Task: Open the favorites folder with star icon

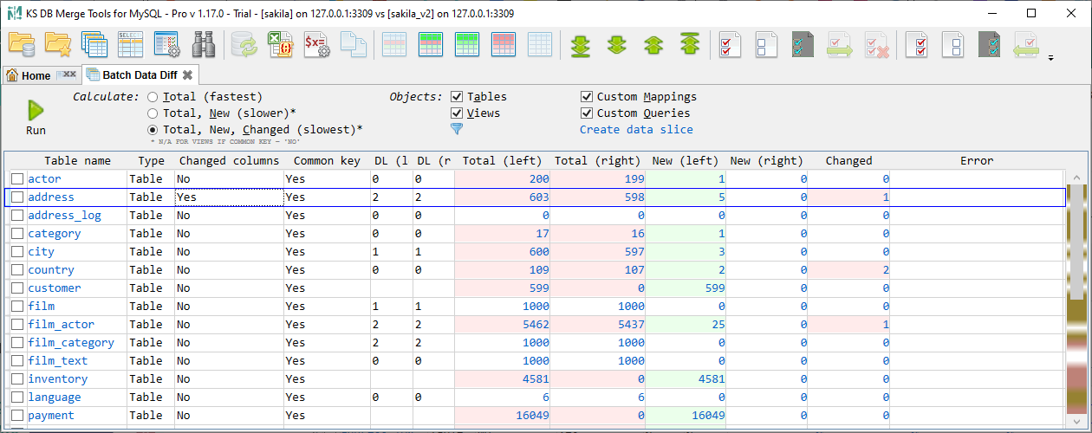Action: coord(58,43)
